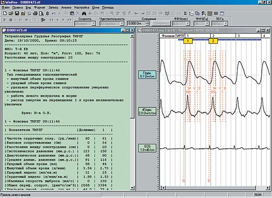The width and height of the screenshot is (272, 198).
Task: Open the Анализ menu
Action: [x=66, y=7]
